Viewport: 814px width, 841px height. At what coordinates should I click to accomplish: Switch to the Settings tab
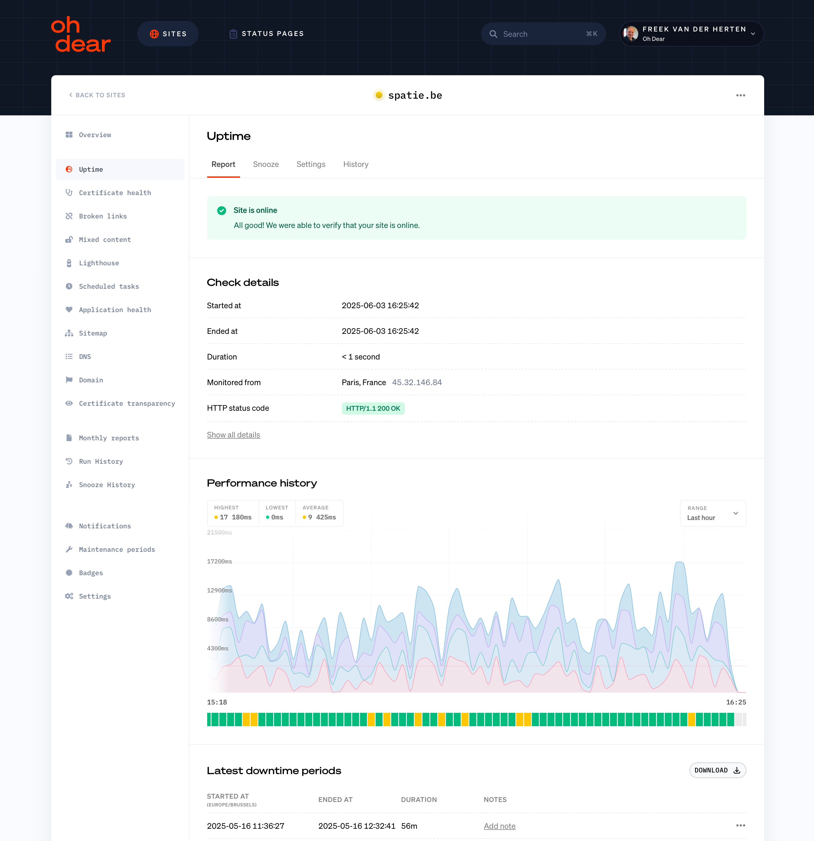(311, 164)
